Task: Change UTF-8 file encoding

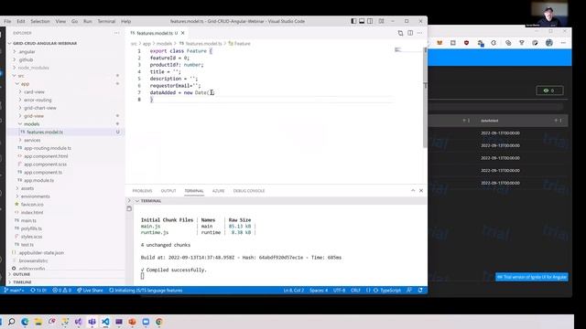Action: click(340, 291)
